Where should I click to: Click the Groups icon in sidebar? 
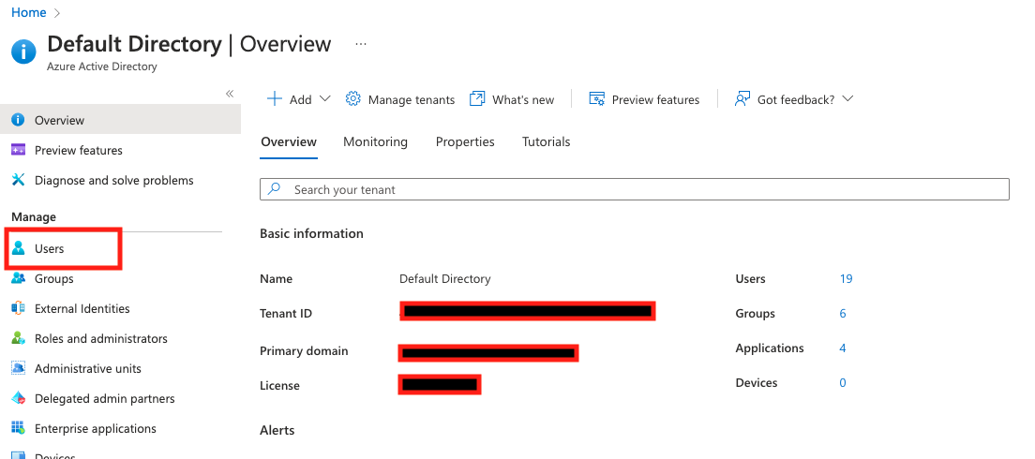[x=19, y=278]
